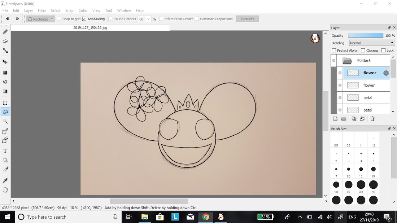Toggle visibility of Folder8
397x223 pixels.
[x=334, y=61]
